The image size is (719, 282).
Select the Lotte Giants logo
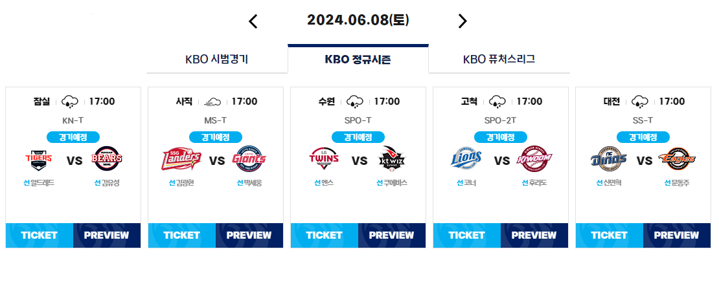[249, 159]
